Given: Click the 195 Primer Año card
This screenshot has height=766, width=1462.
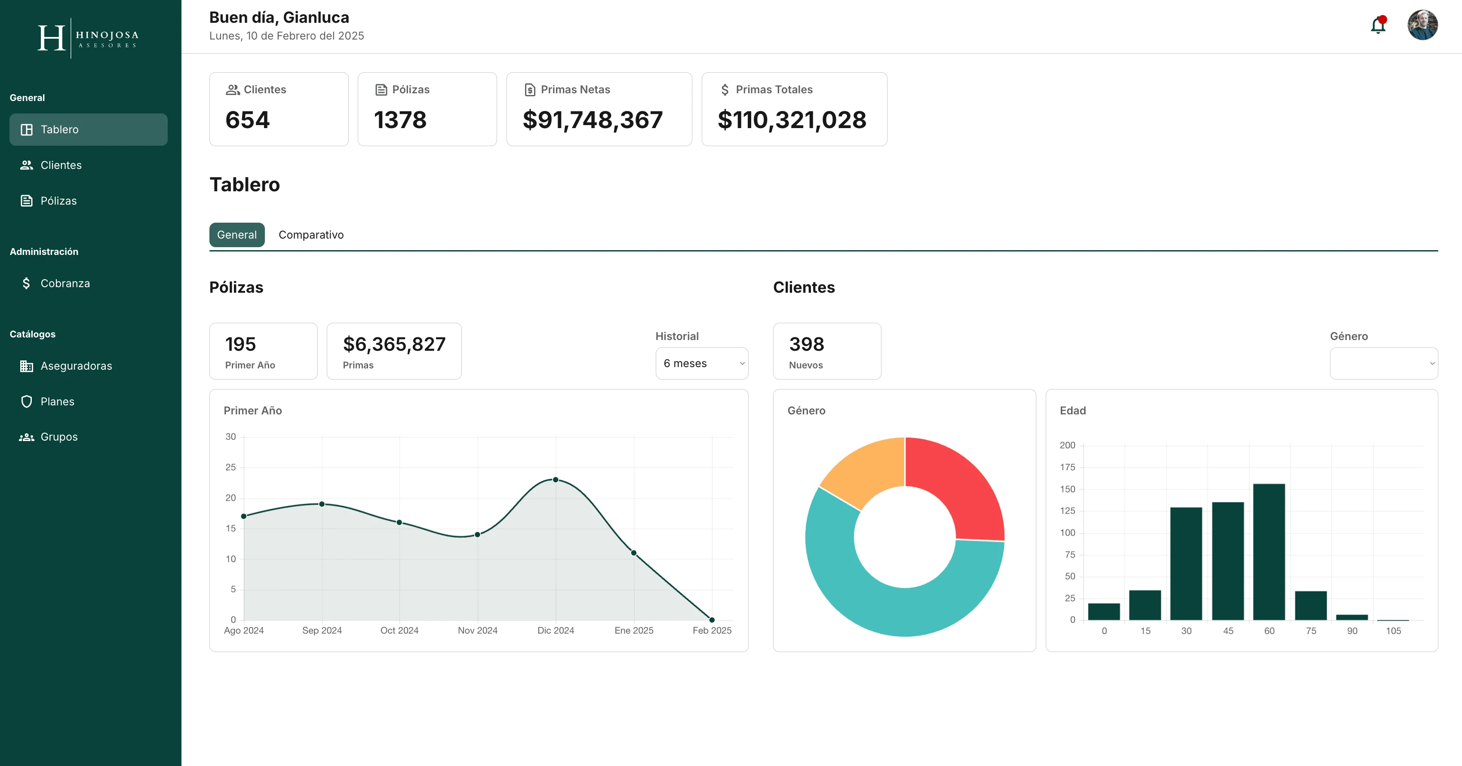Looking at the screenshot, I should click(x=263, y=351).
